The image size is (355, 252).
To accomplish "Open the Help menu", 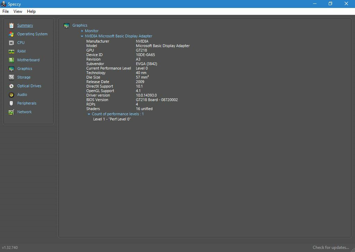I will [x=31, y=11].
